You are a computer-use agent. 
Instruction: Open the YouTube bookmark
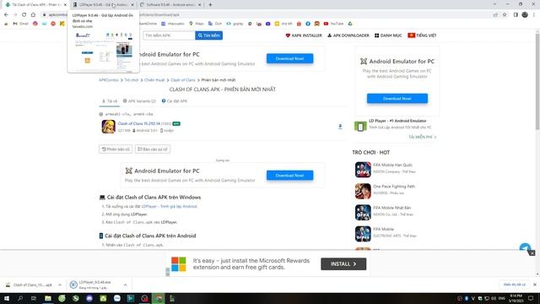pos(334,24)
